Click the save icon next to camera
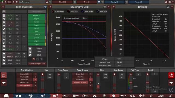Screen dimensions: 175x98 (170, 2)
